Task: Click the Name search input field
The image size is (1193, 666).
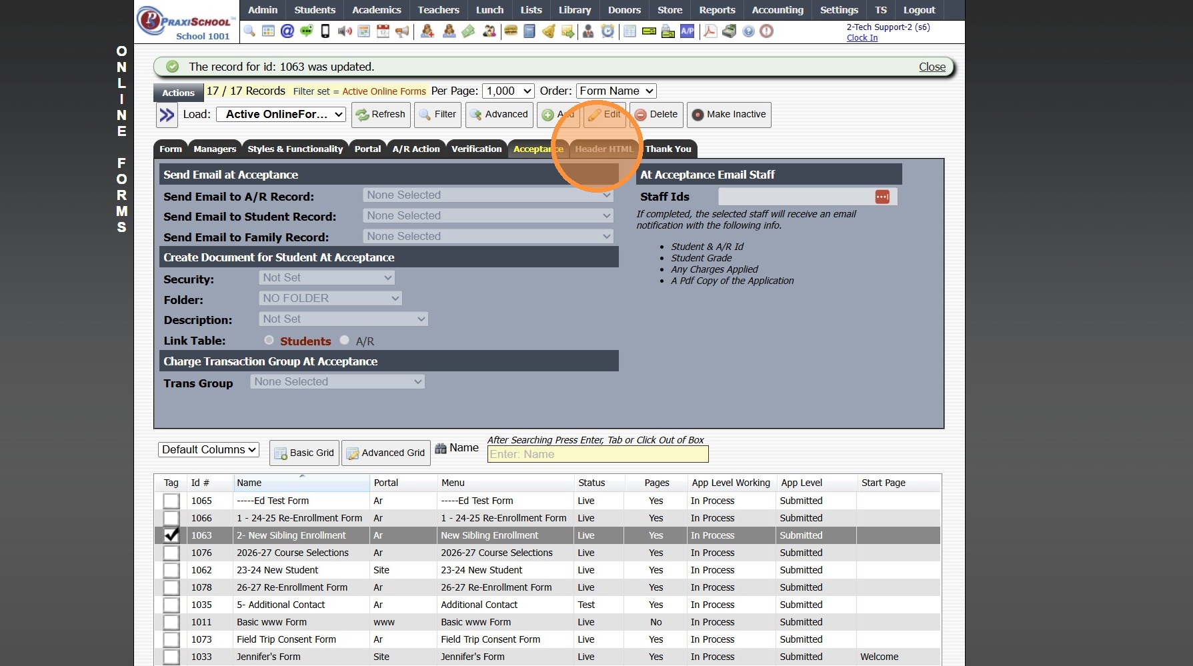Action: pyautogui.click(x=598, y=454)
